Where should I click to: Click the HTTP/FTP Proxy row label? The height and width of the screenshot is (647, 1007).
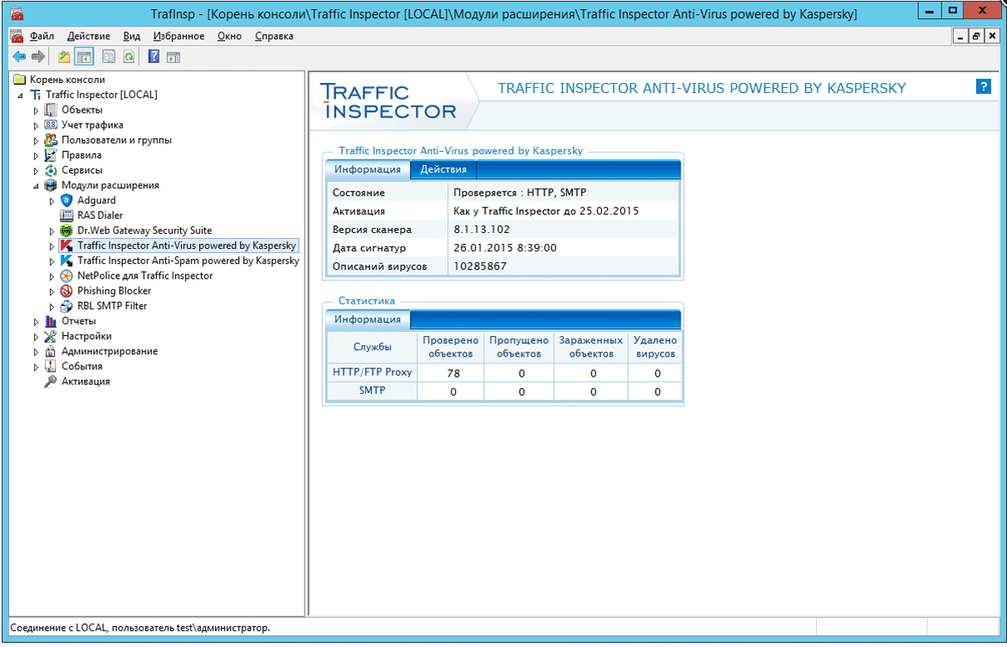[x=372, y=372]
